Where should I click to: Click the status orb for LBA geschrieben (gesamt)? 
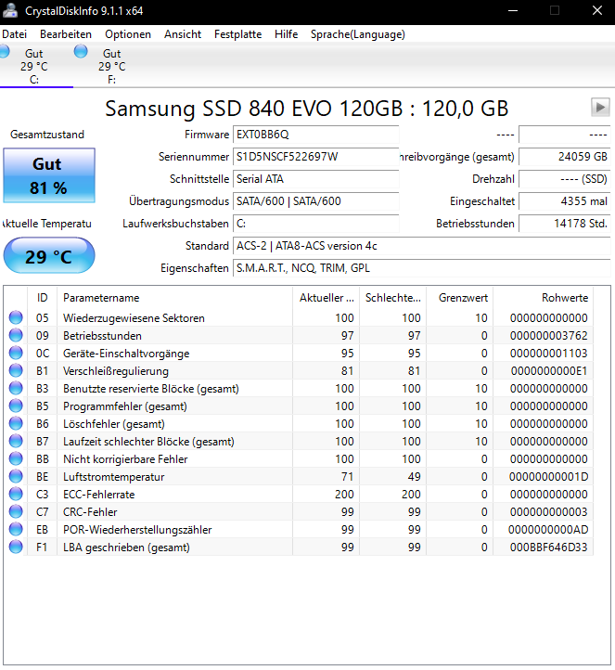pos(16,547)
